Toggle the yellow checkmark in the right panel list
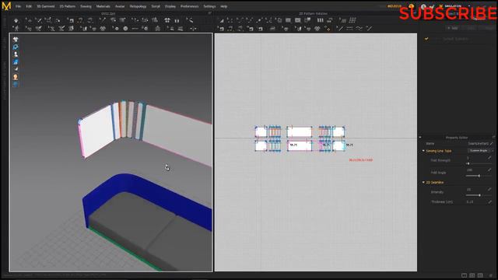Screen dimensions: 498x280 426,39
